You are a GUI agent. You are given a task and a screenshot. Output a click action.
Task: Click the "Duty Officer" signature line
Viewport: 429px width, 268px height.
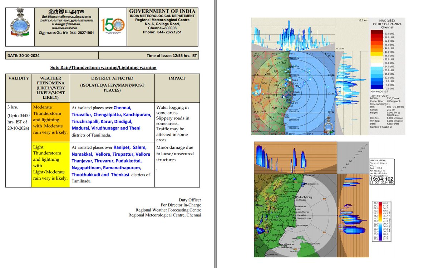pos(190,200)
